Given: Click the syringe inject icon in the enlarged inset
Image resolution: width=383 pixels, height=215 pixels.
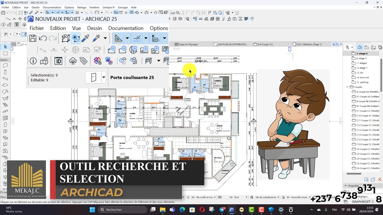Looking at the screenshot, I should click(96, 38).
